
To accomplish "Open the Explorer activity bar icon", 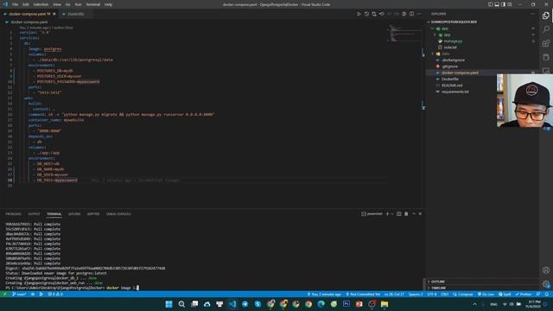I will click(x=546, y=16).
